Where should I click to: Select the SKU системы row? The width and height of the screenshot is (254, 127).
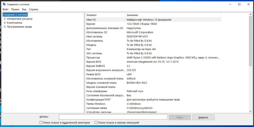153,53
